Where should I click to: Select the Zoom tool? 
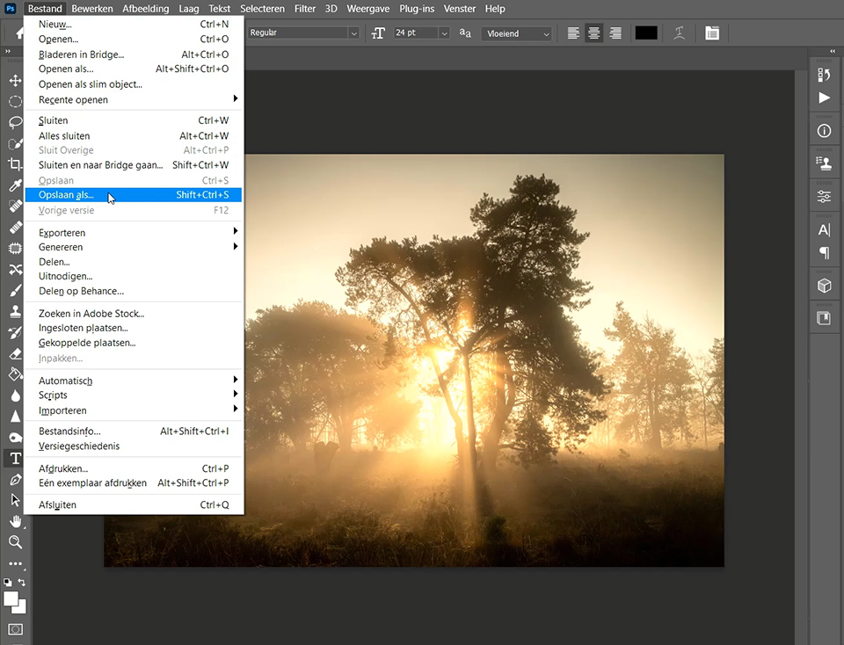[15, 542]
